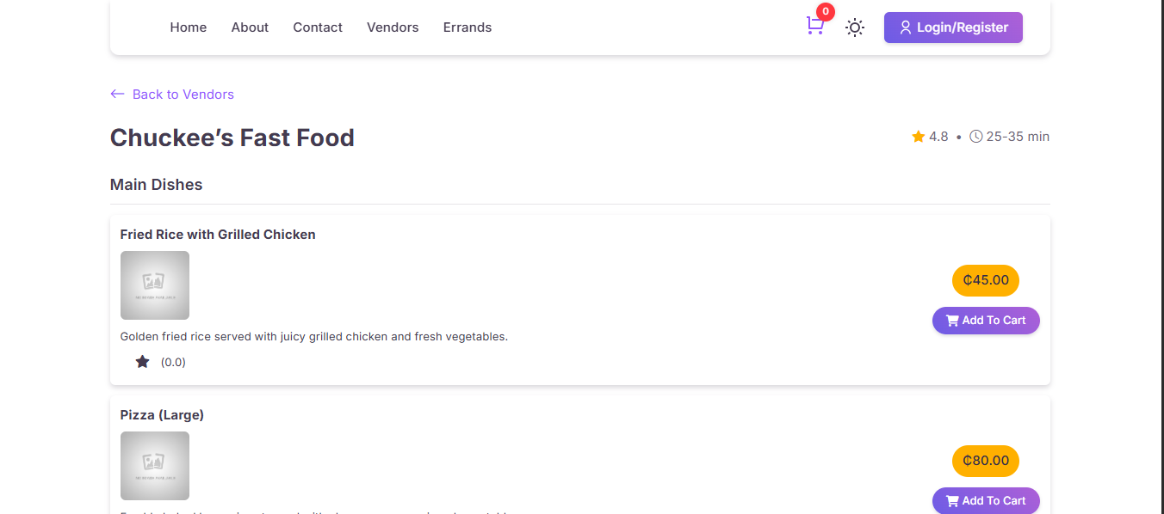Click the star rating icon under Fried Rice
1164x514 pixels.
click(x=143, y=362)
